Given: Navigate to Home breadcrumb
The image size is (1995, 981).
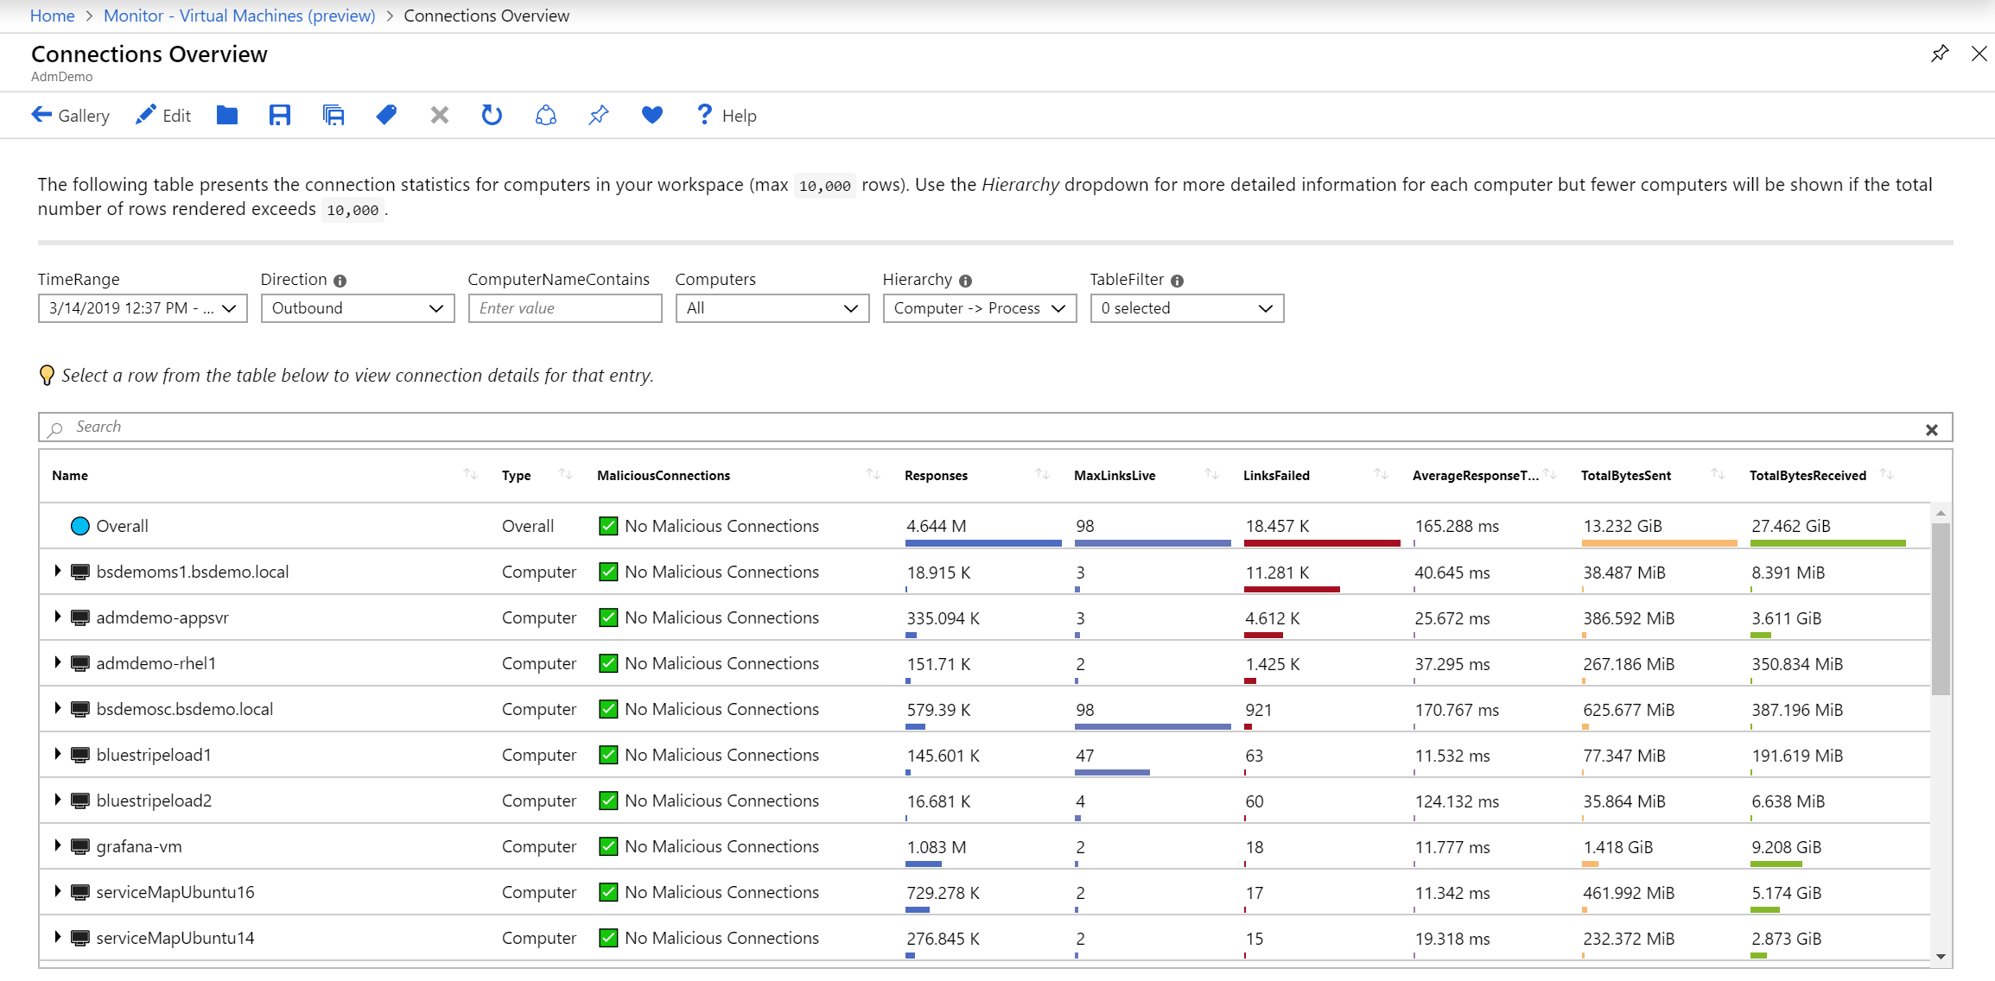Looking at the screenshot, I should (x=52, y=16).
